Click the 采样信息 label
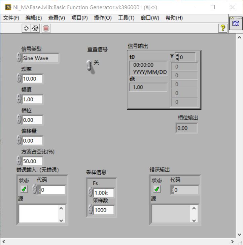Screen dimensions: 243x245 [x=96, y=172]
